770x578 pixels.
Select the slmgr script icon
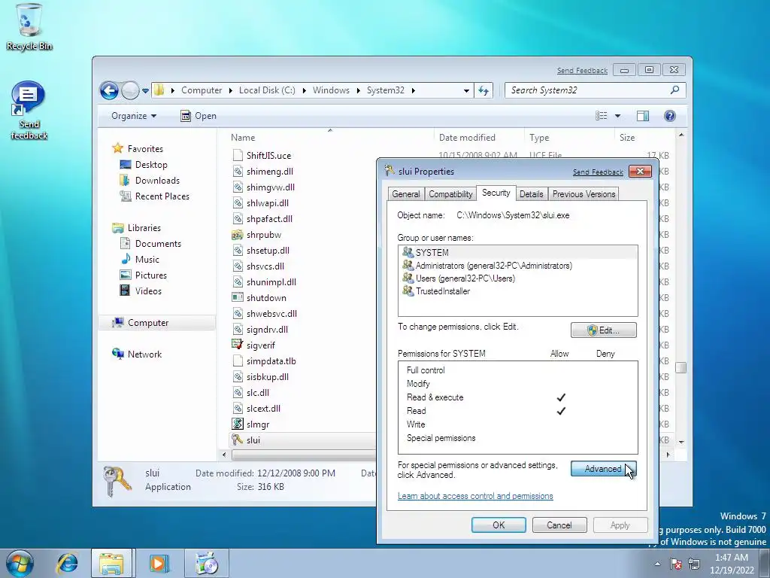238,424
